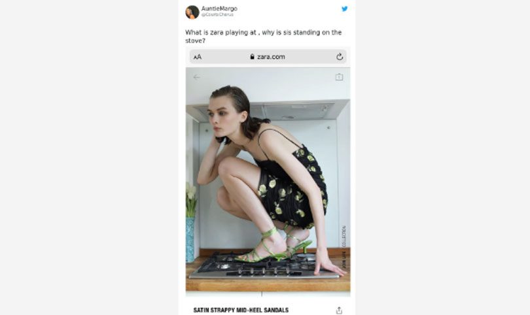Viewport: 530px width, 315px height.
Task: Open the AA text size control
Action: point(198,57)
